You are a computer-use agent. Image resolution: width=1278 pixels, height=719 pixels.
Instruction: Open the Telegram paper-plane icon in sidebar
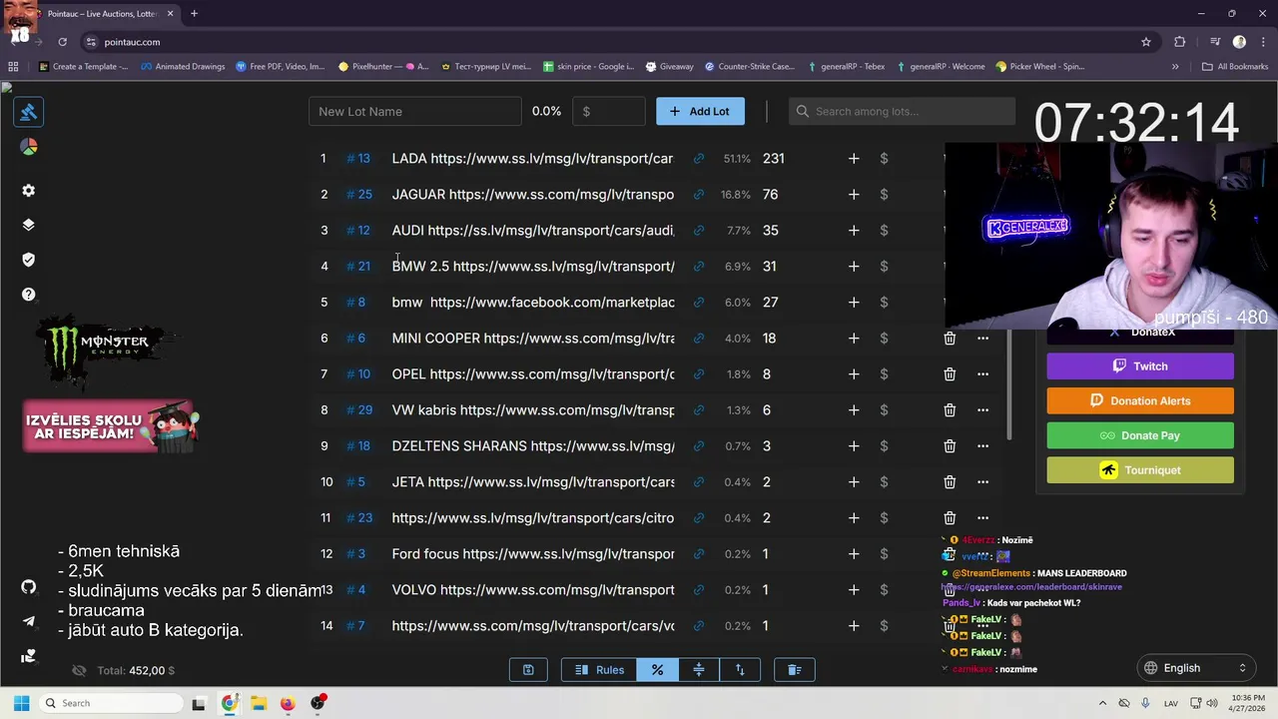click(x=29, y=621)
